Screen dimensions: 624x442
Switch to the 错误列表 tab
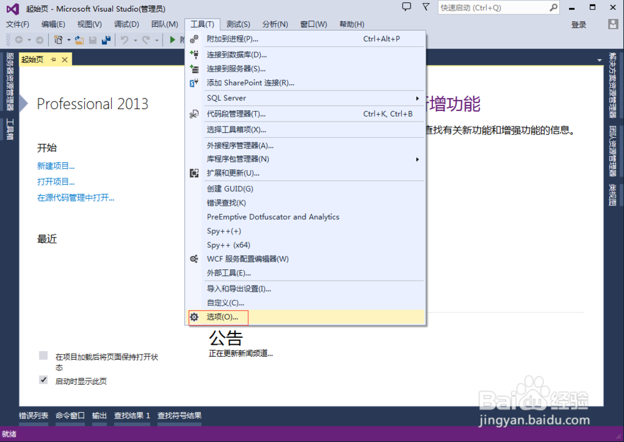tap(34, 416)
